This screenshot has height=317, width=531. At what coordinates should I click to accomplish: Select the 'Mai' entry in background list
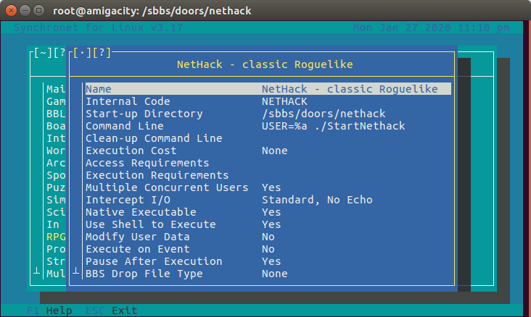(x=56, y=89)
